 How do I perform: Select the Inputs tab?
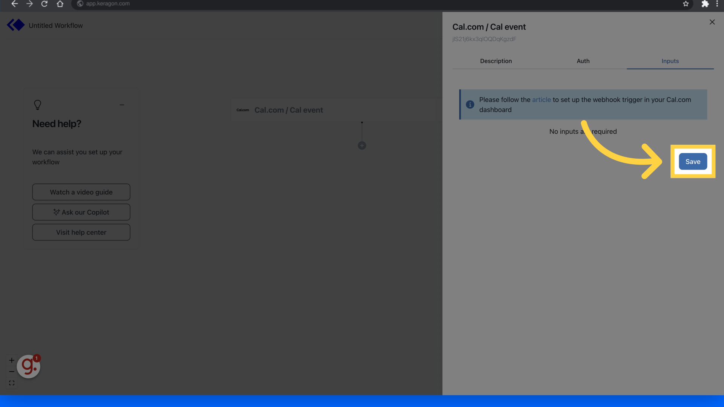670,61
